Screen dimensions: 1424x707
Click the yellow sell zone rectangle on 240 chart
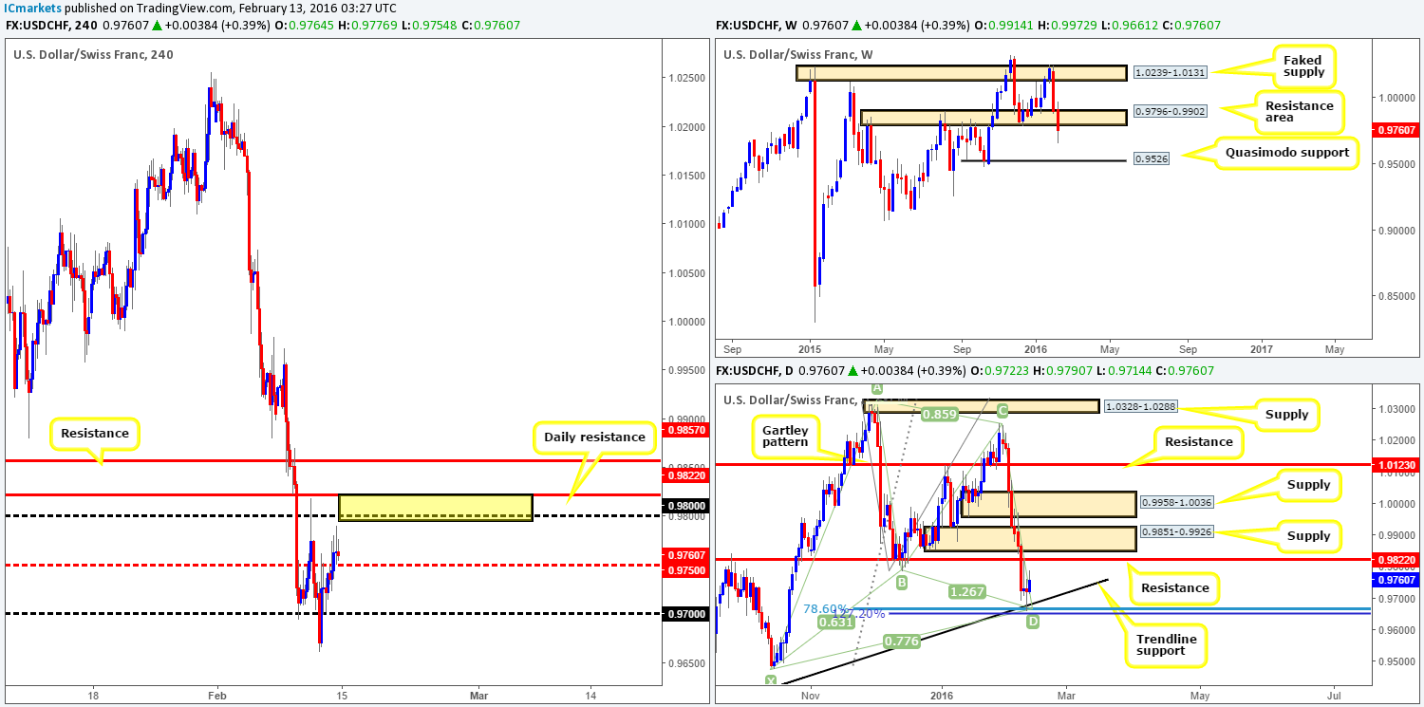pos(435,507)
